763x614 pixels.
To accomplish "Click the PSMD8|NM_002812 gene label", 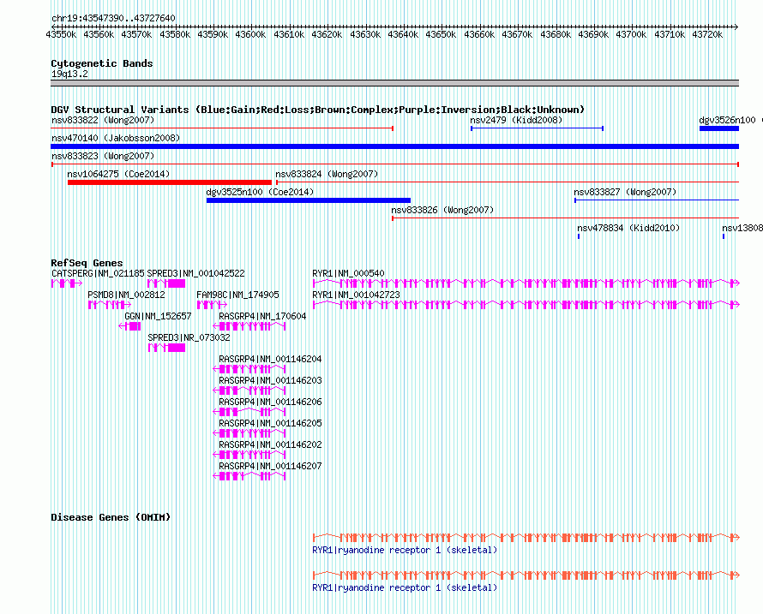I will 126,295.
